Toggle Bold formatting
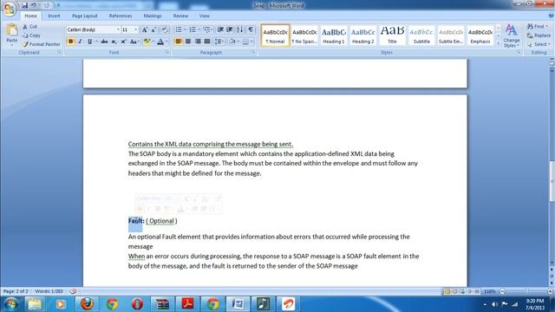 point(70,42)
